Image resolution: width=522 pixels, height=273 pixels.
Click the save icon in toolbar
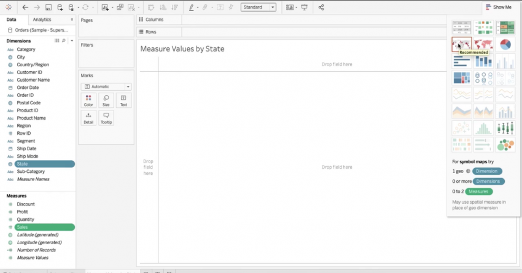tap(48, 7)
